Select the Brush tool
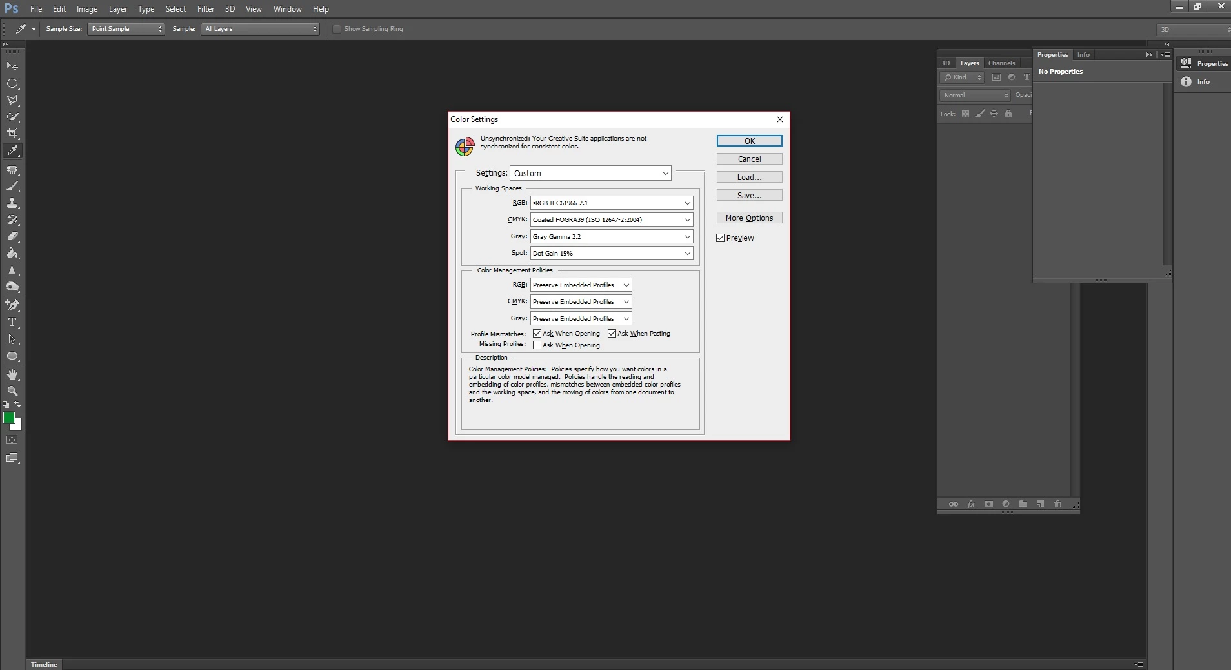Viewport: 1231px width, 670px height. coord(12,186)
